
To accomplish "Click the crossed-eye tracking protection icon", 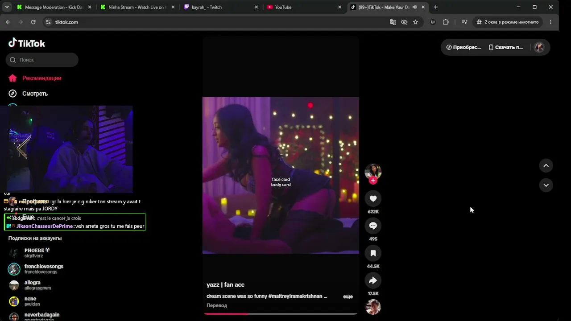I will tap(404, 22).
